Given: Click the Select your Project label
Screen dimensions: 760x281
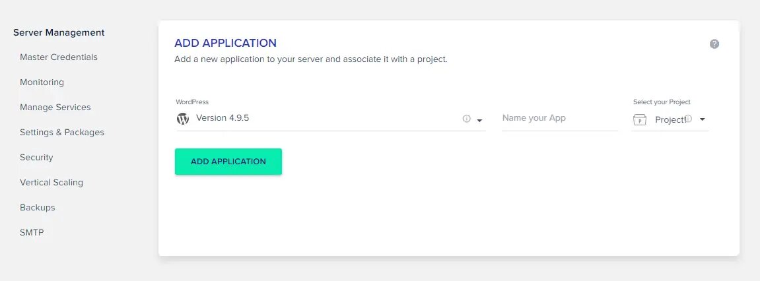Looking at the screenshot, I should point(662,102).
